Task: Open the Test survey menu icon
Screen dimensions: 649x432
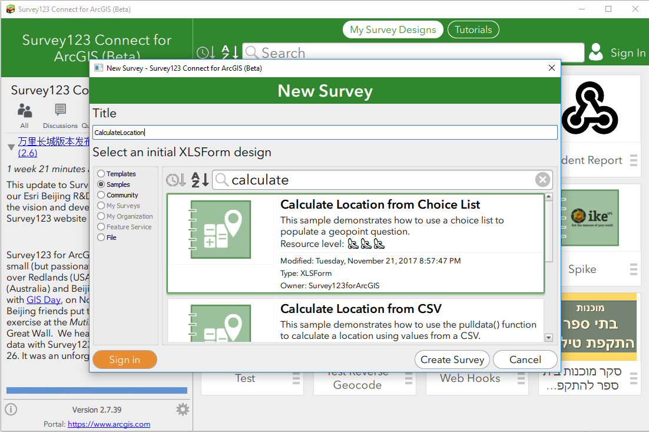Action: click(296, 378)
